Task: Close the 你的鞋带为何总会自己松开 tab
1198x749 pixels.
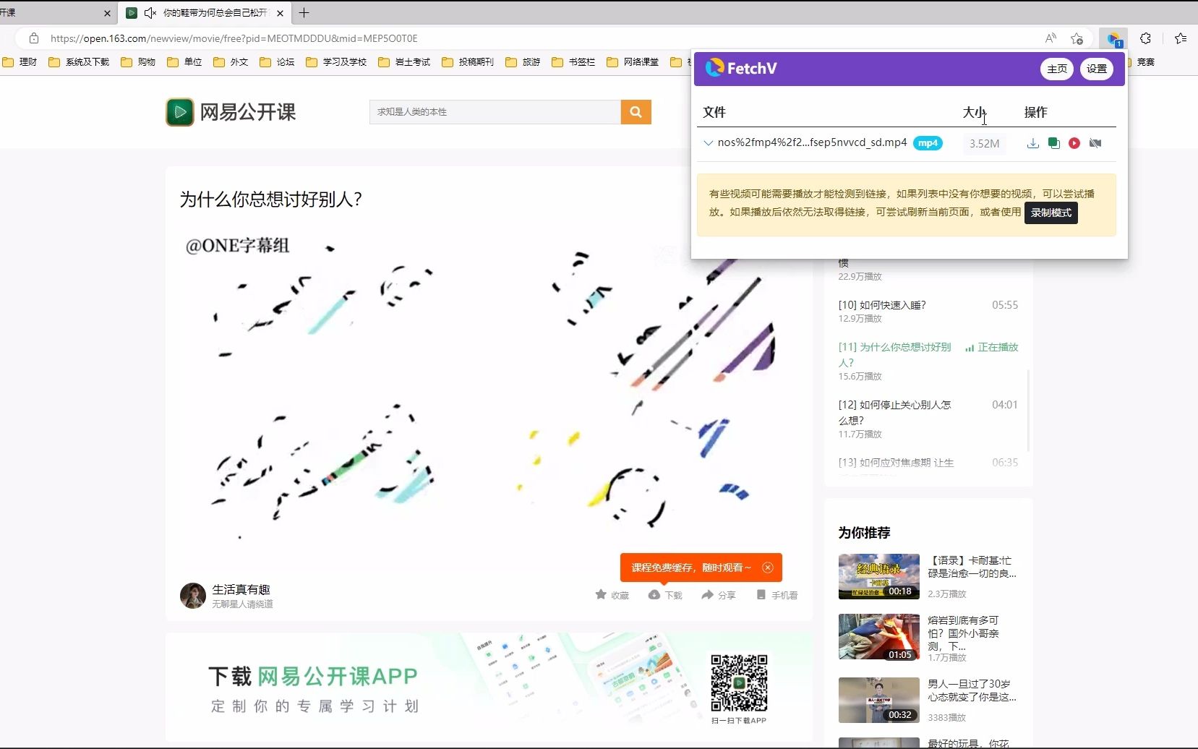Action: point(280,13)
